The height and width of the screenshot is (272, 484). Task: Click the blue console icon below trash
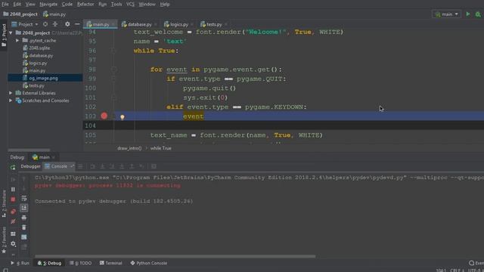pos(24,237)
